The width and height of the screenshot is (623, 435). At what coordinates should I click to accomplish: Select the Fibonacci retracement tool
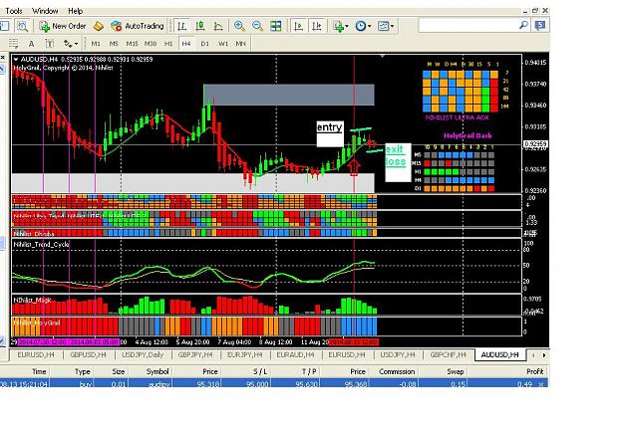[x=14, y=44]
